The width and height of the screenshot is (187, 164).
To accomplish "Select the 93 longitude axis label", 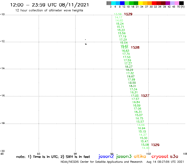I will point(39,154).
